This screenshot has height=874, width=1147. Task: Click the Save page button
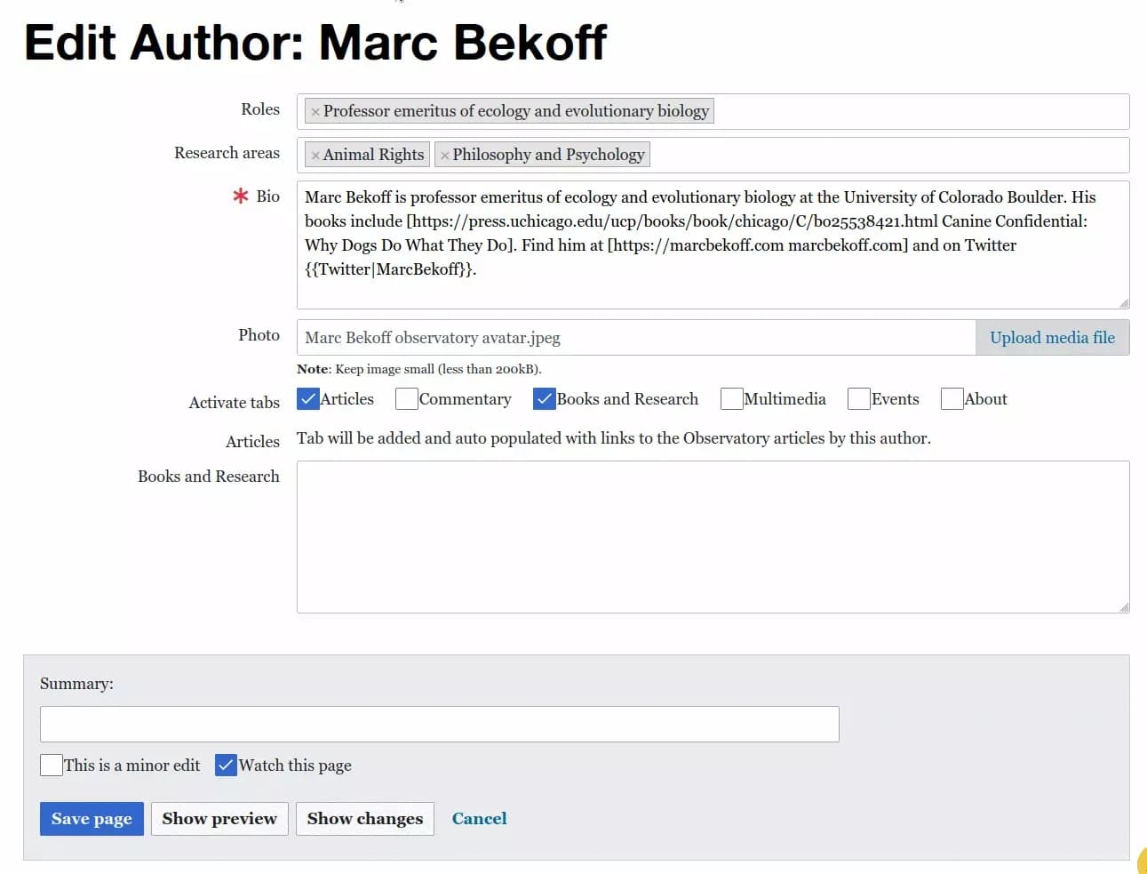click(91, 818)
